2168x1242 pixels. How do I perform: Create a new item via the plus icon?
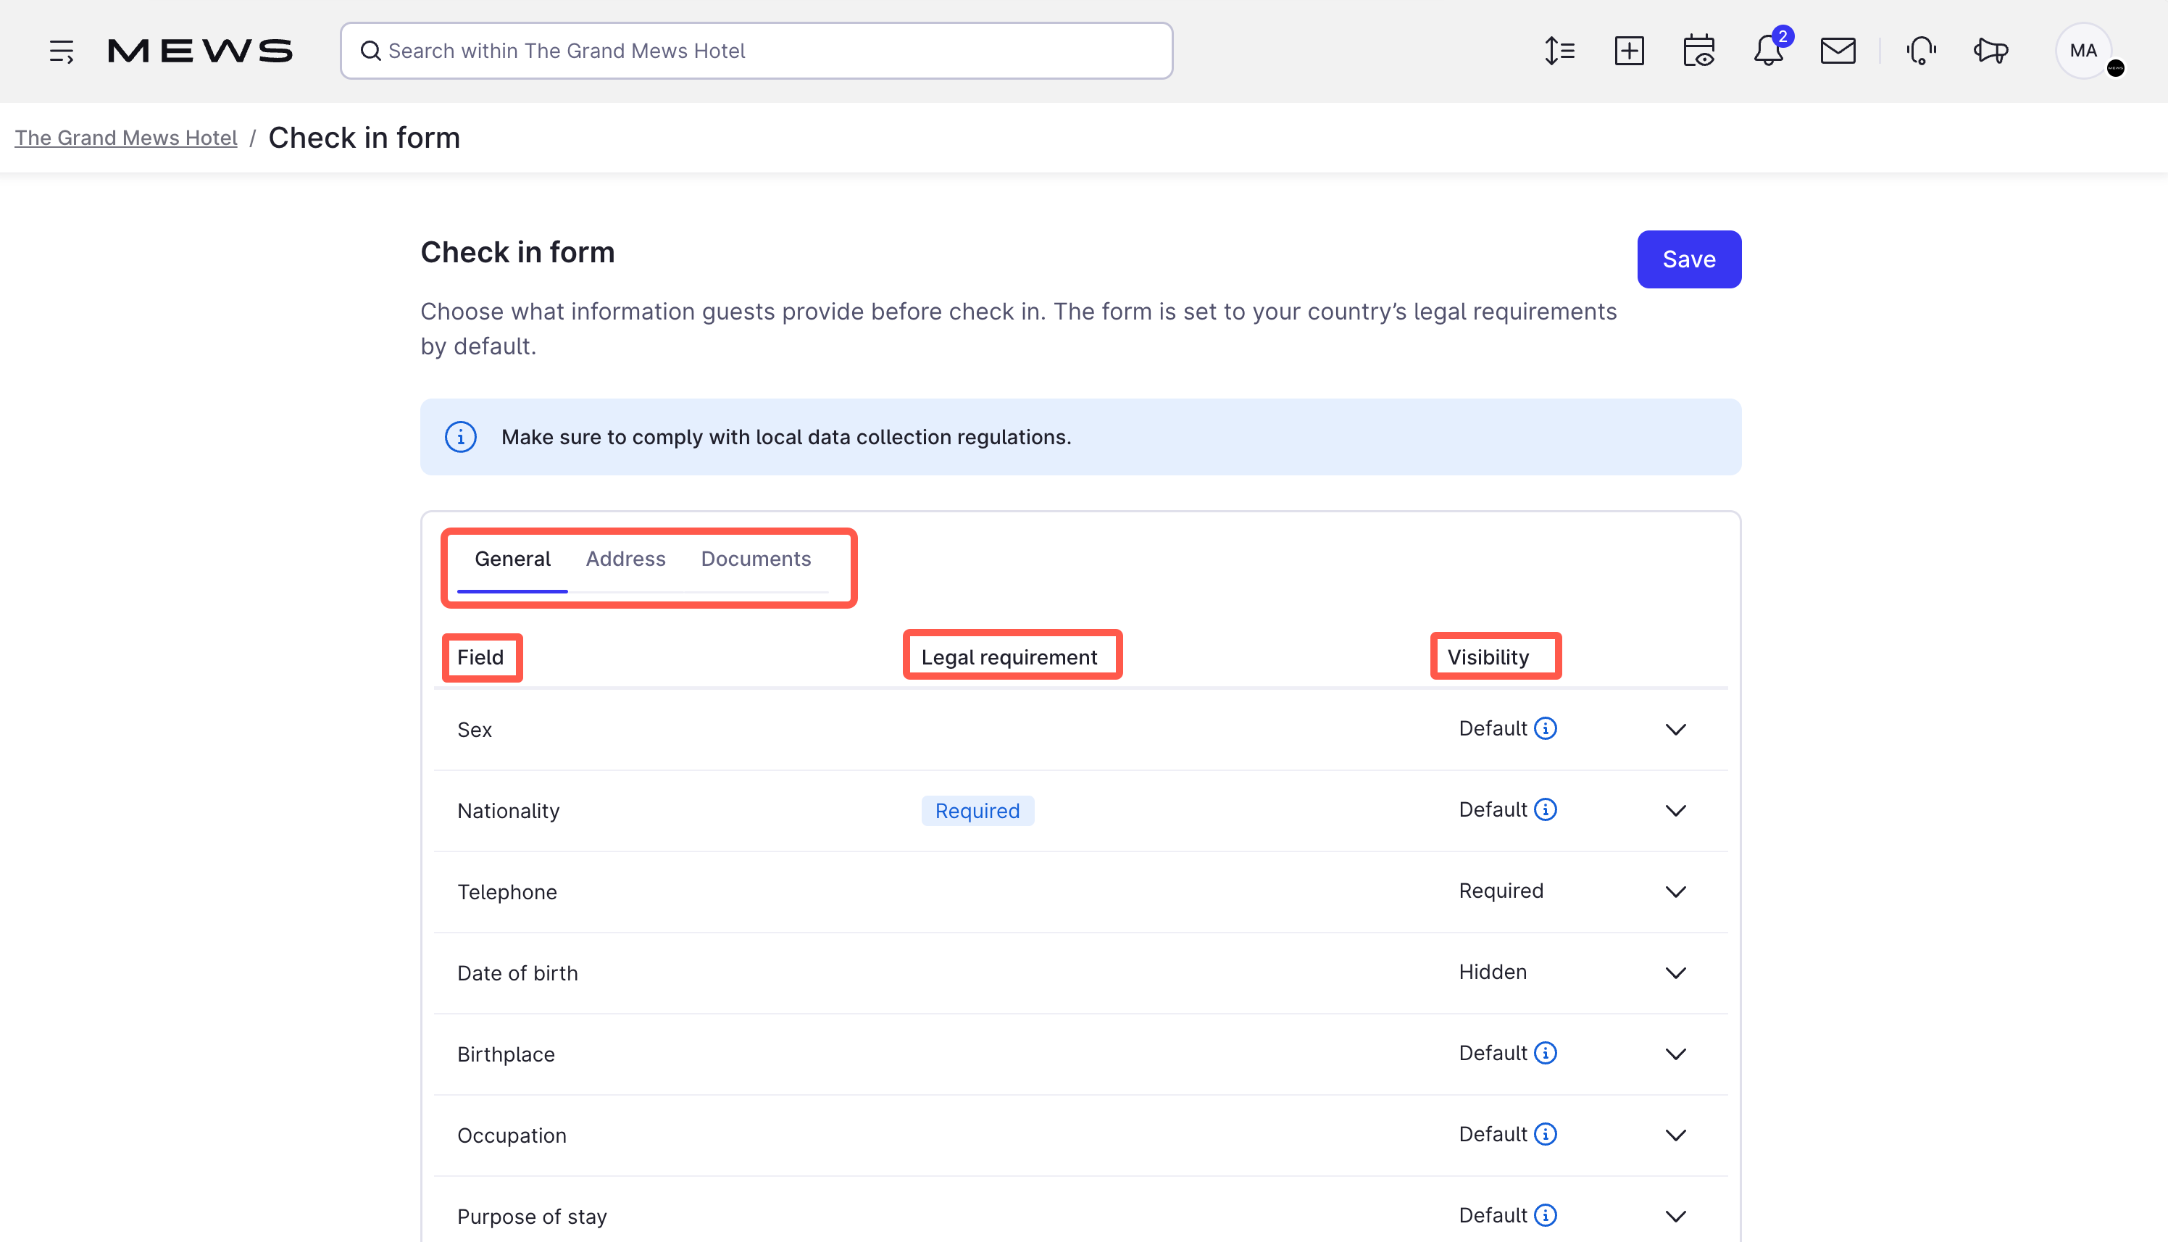coord(1629,50)
